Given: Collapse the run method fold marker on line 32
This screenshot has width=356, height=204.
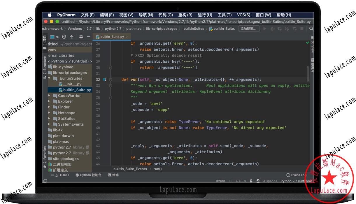Looking at the screenshot, I should click(111, 80).
